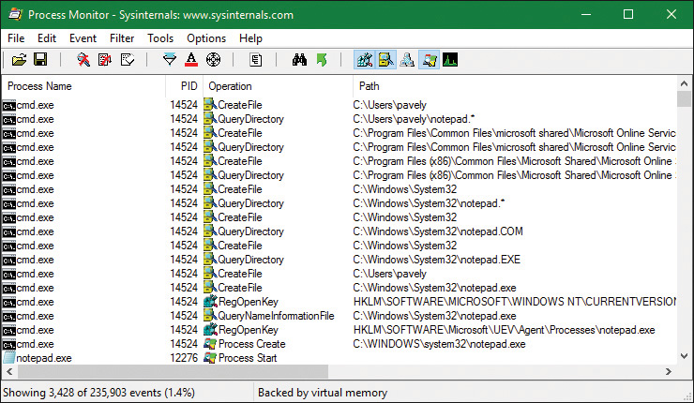
Task: Click the green Jump To arrow icon
Action: pyautogui.click(x=322, y=60)
